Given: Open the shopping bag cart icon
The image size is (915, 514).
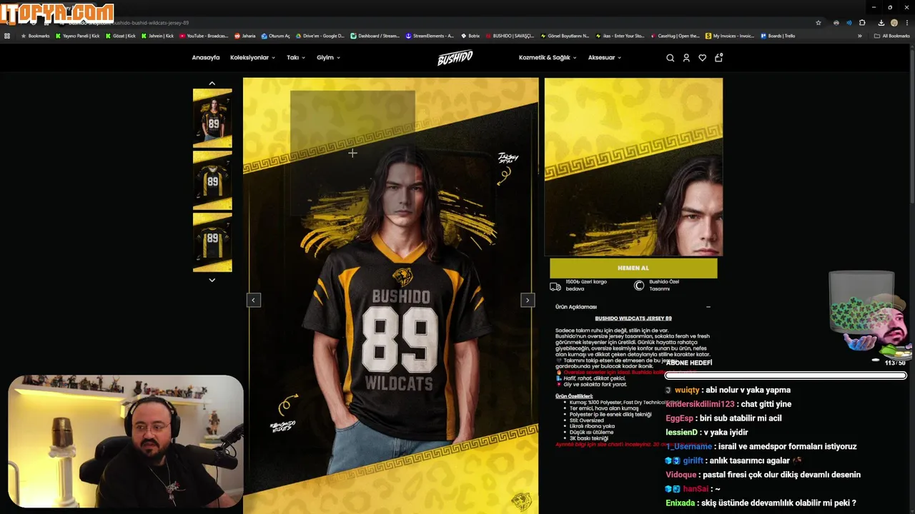Looking at the screenshot, I should pos(718,57).
